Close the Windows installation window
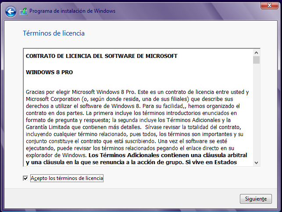The height and width of the screenshot is (212, 282). point(269,5)
